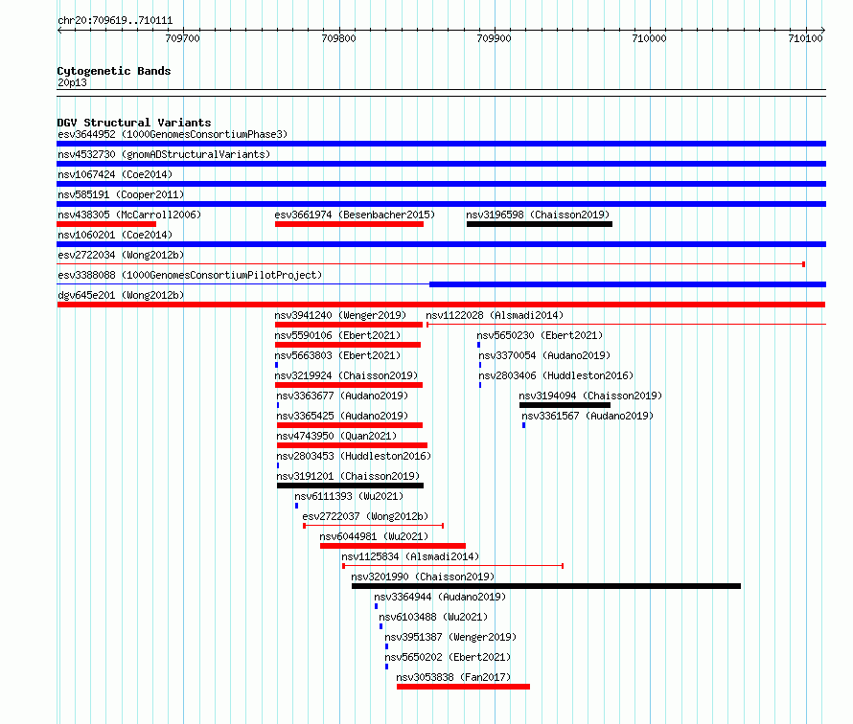
Task: Click nsv1125834 (Alsmadi2014) label
Action: coord(410,556)
